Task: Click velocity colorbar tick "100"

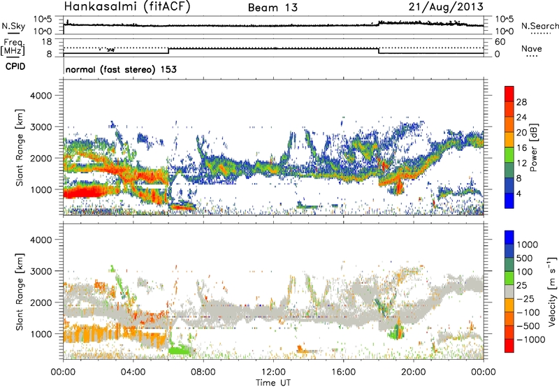Action: pos(525,272)
